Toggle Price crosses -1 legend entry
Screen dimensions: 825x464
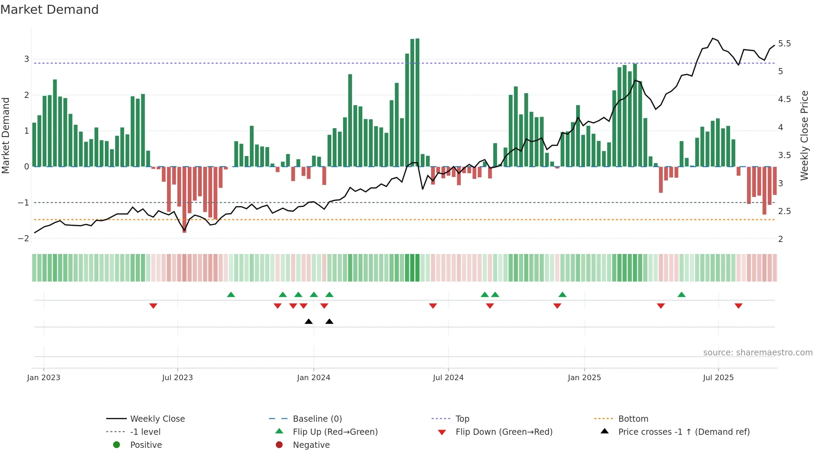(x=675, y=432)
